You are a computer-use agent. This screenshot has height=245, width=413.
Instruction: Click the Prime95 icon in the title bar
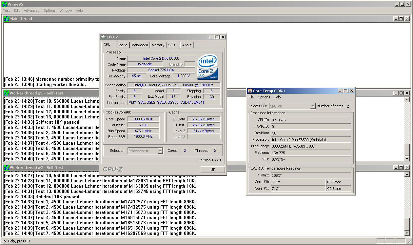tap(4, 4)
